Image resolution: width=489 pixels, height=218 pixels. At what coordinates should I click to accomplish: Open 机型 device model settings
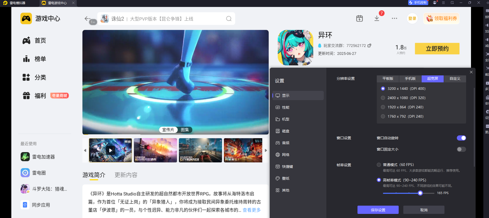(x=298, y=119)
